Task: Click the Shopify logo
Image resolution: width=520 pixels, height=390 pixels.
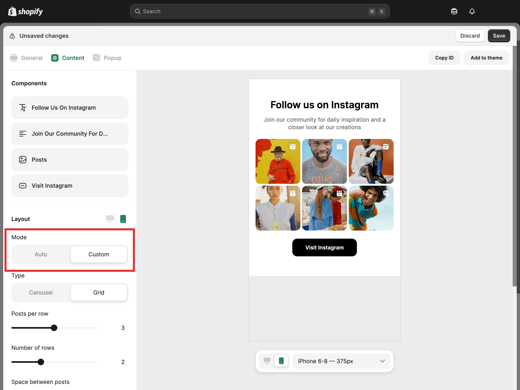Action: coord(26,11)
